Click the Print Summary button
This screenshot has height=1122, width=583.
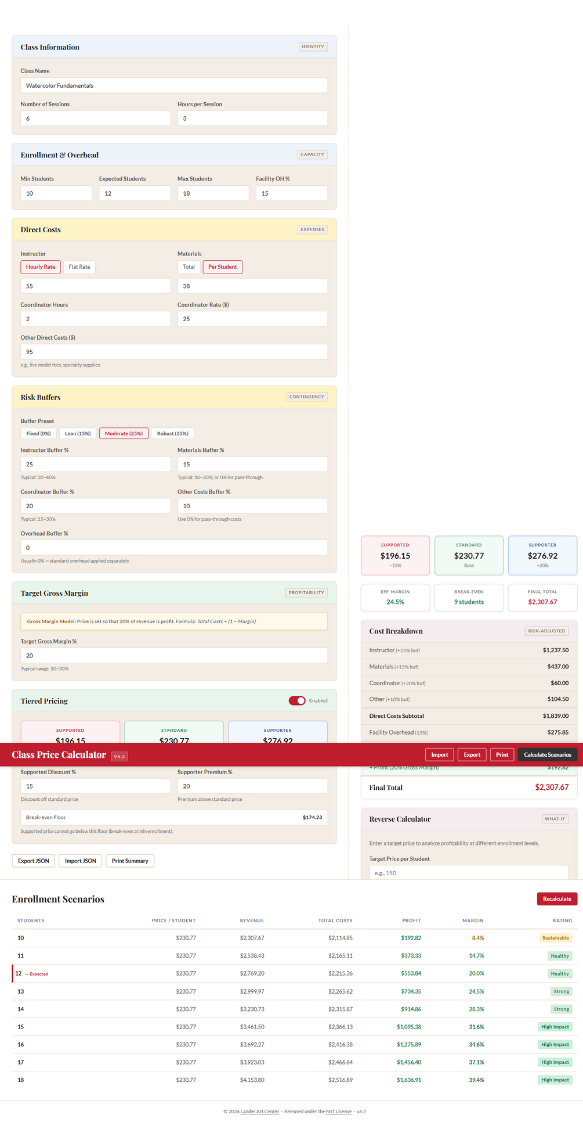tap(130, 861)
